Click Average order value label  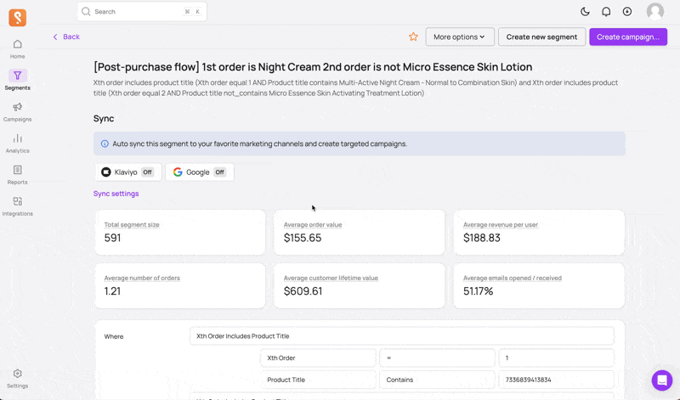point(313,224)
